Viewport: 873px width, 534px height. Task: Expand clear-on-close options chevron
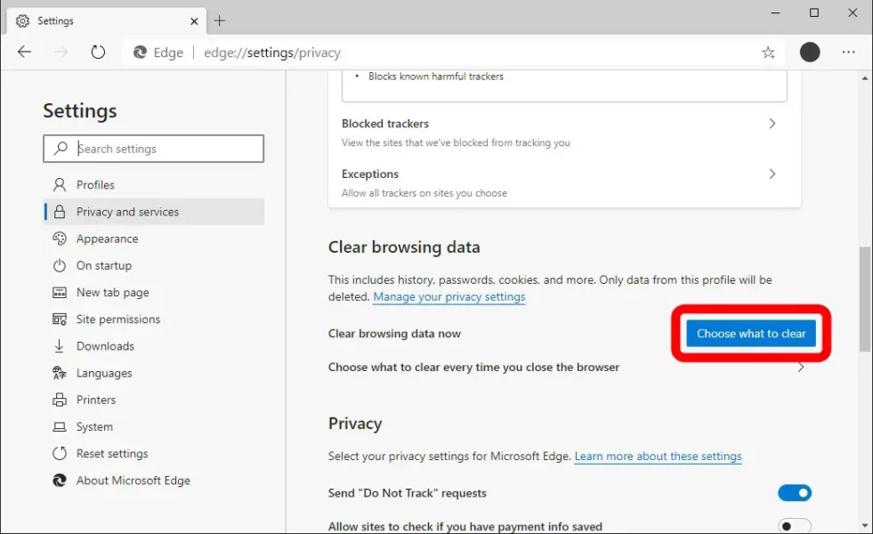pos(801,367)
